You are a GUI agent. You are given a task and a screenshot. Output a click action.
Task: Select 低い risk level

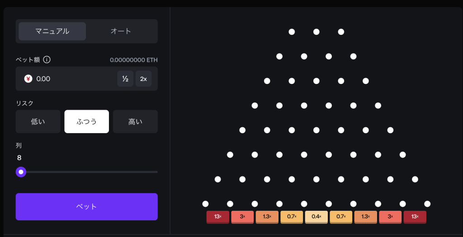38,121
